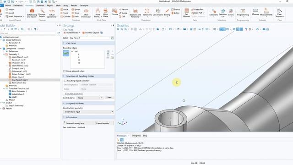Enable Resulting objects selection checkbox
This screenshot has height=165, width=293.
coord(65,81)
